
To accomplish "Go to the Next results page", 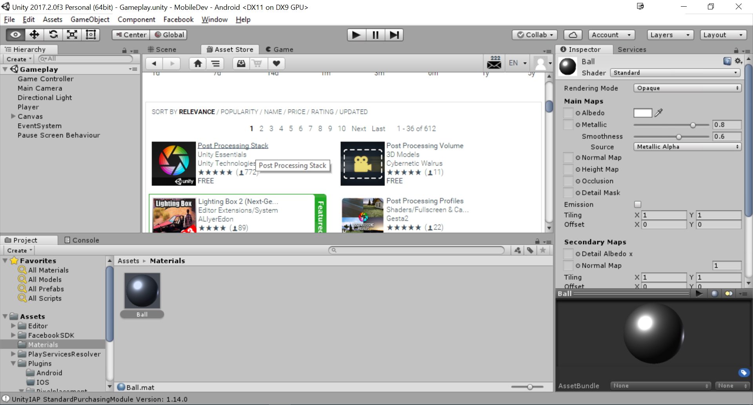I will pyautogui.click(x=359, y=129).
